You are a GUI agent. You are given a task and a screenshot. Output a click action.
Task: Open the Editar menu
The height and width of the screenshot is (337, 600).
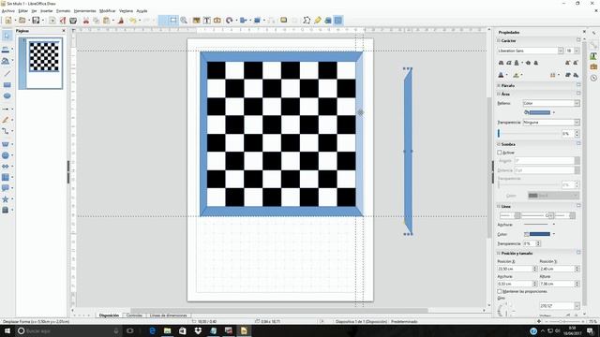click(22, 11)
